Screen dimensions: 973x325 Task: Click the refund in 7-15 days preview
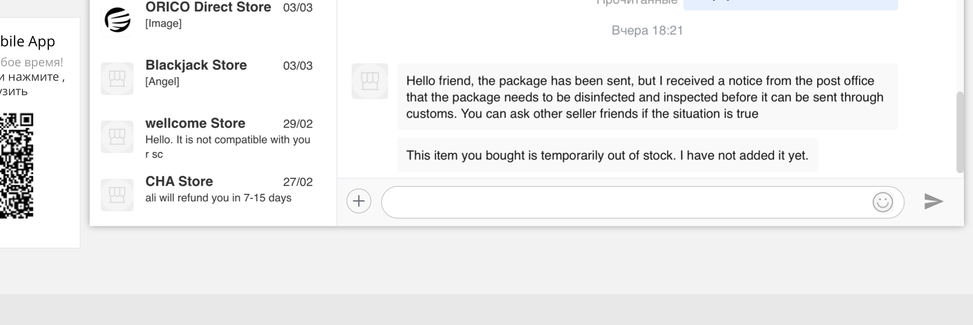(x=218, y=198)
